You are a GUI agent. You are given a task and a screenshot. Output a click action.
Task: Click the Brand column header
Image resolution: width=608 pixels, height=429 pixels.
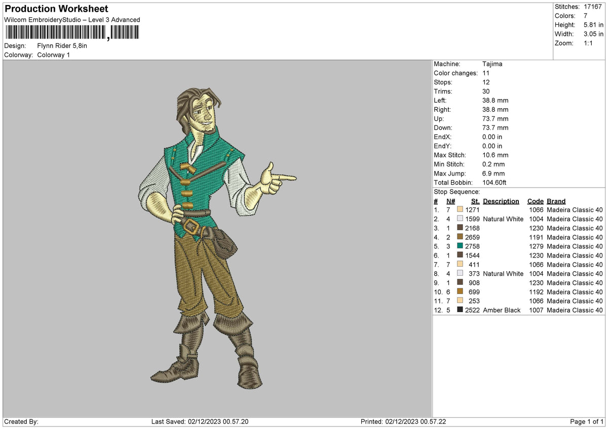click(556, 201)
